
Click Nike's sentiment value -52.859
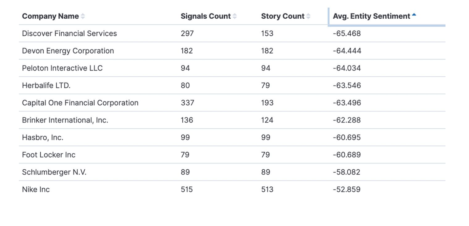(347, 190)
